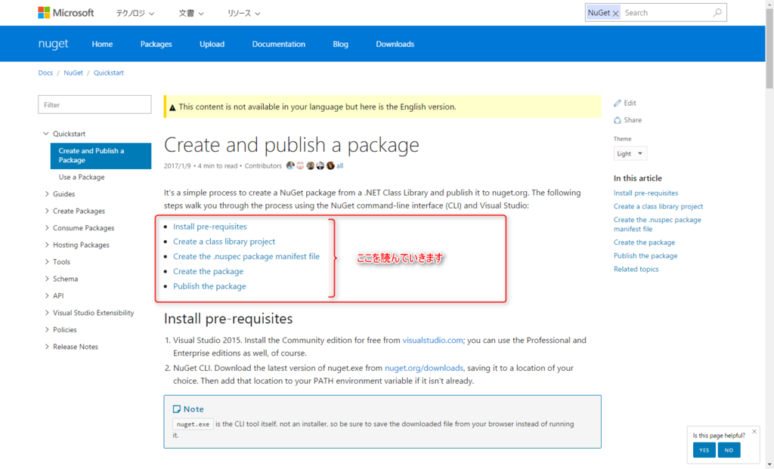Click Install pre-requisites in In this article
This screenshot has height=469, width=774.
[x=646, y=193]
